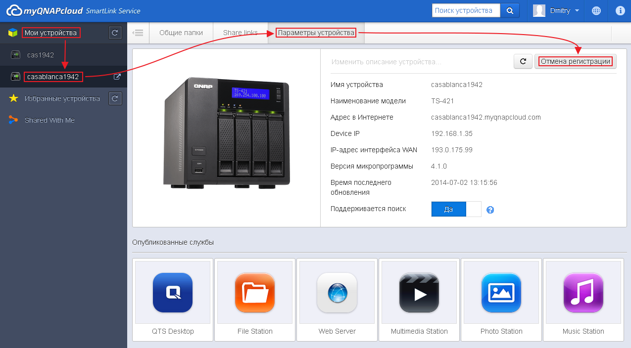Click the cas1942 device icon

click(x=16, y=55)
